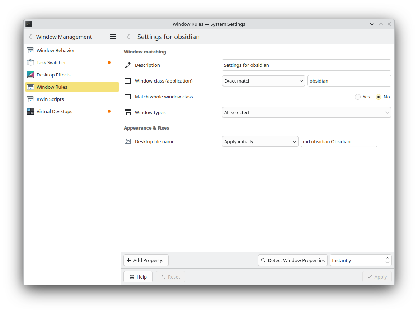Click the Task Switcher sidebar icon

pos(30,62)
